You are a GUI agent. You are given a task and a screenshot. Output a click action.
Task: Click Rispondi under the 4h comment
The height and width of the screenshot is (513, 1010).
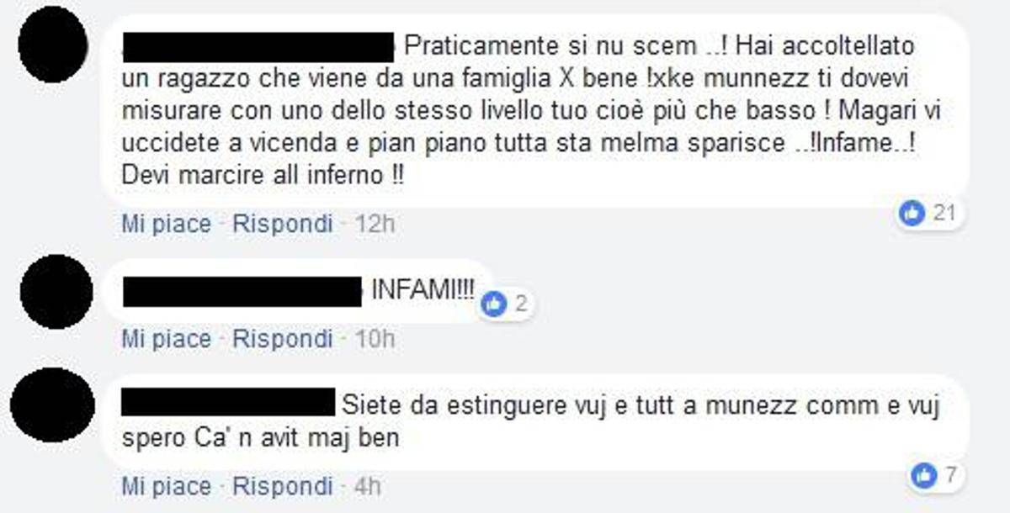pyautogui.click(x=283, y=486)
